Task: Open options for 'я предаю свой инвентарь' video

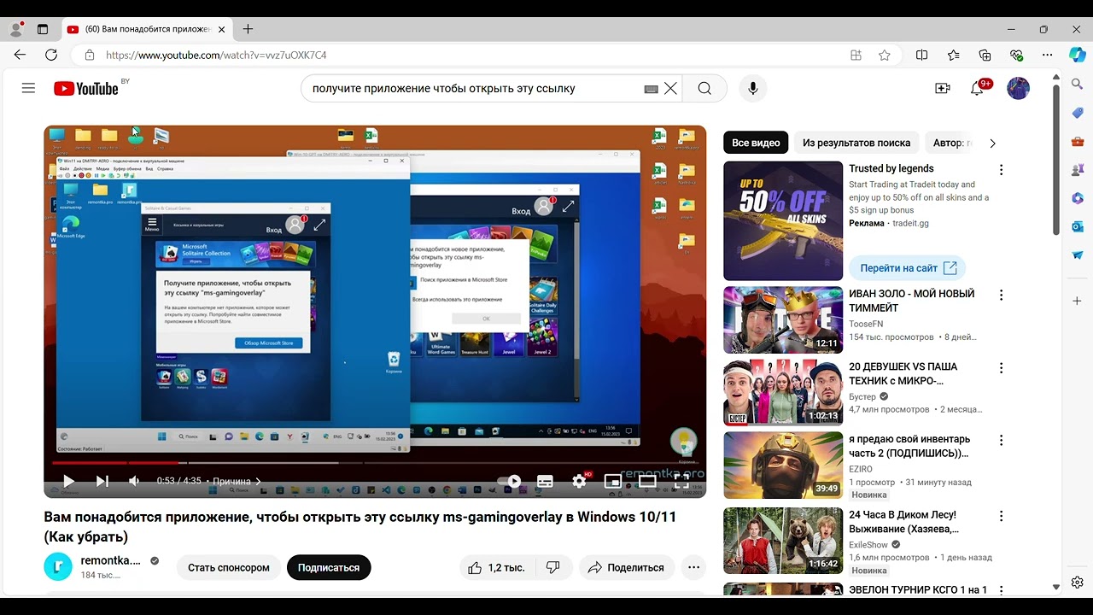Action: coord(1002,440)
